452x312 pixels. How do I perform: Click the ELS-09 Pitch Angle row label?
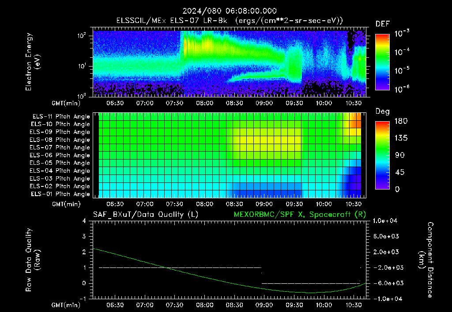coord(60,132)
